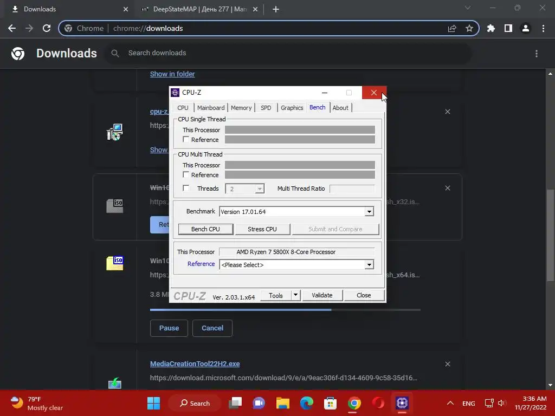Cancel the Win10 x64 ISO download
This screenshot has width=555, height=416.
pyautogui.click(x=212, y=328)
